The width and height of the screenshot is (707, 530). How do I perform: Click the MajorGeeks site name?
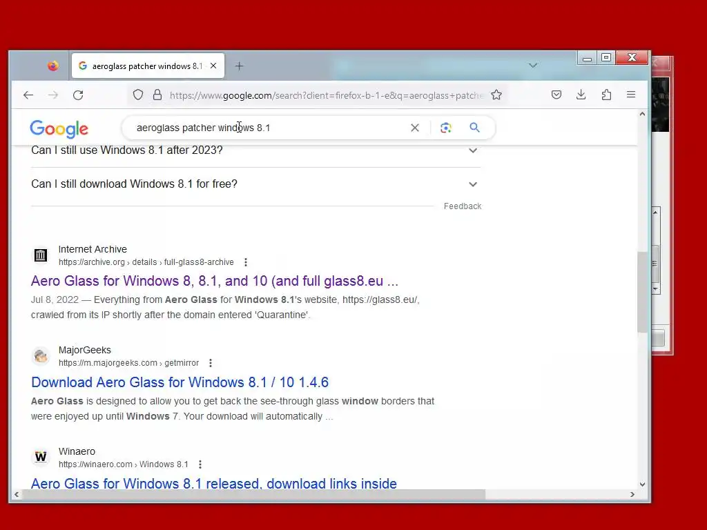click(x=85, y=350)
